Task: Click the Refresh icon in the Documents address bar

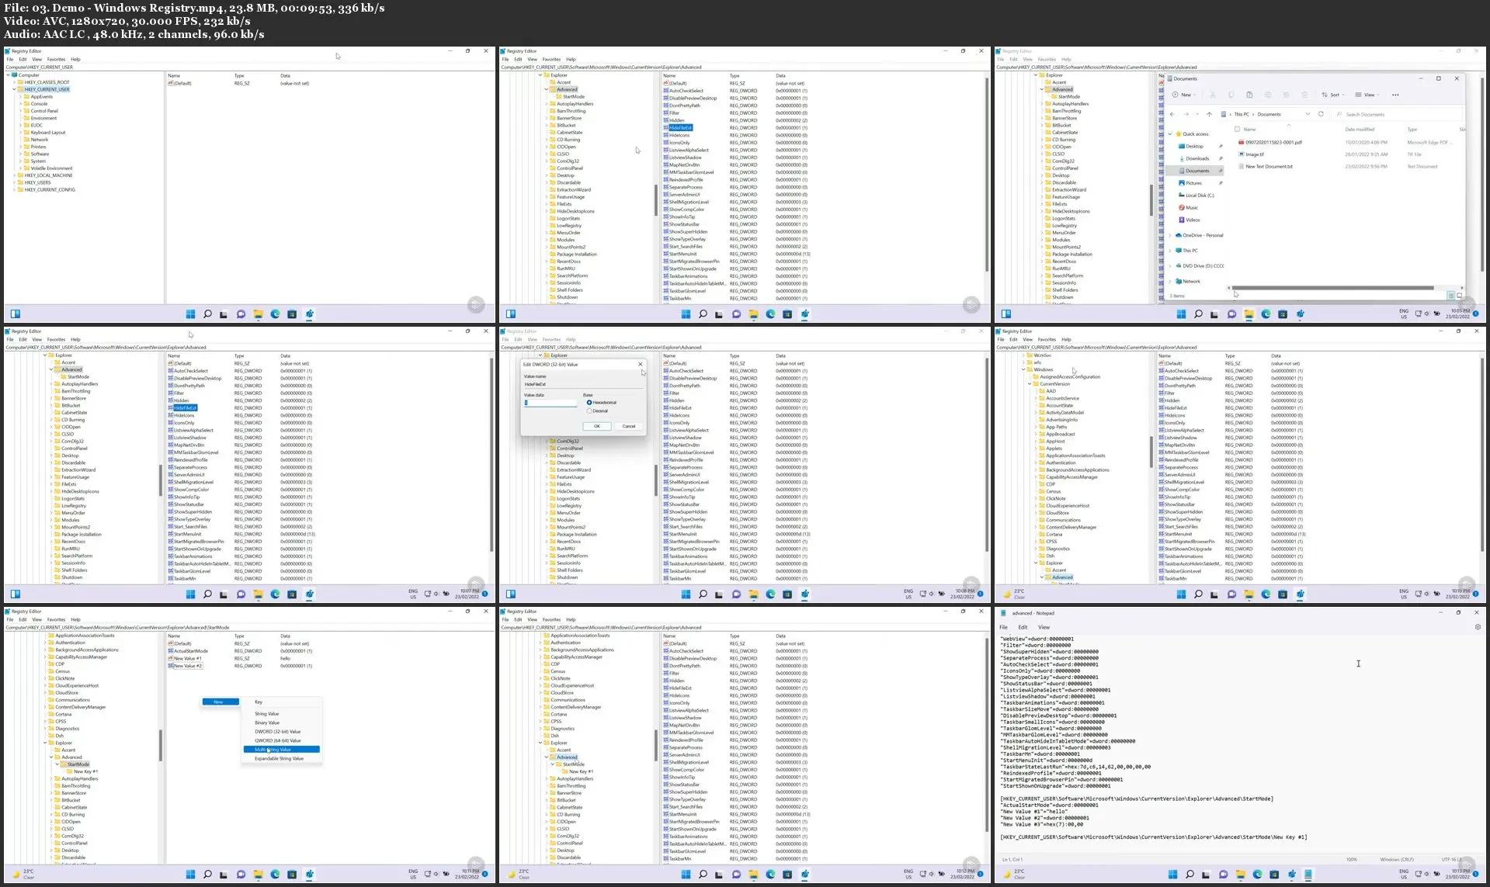Action: coord(1321,114)
